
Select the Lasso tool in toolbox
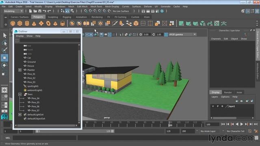tap(4, 43)
